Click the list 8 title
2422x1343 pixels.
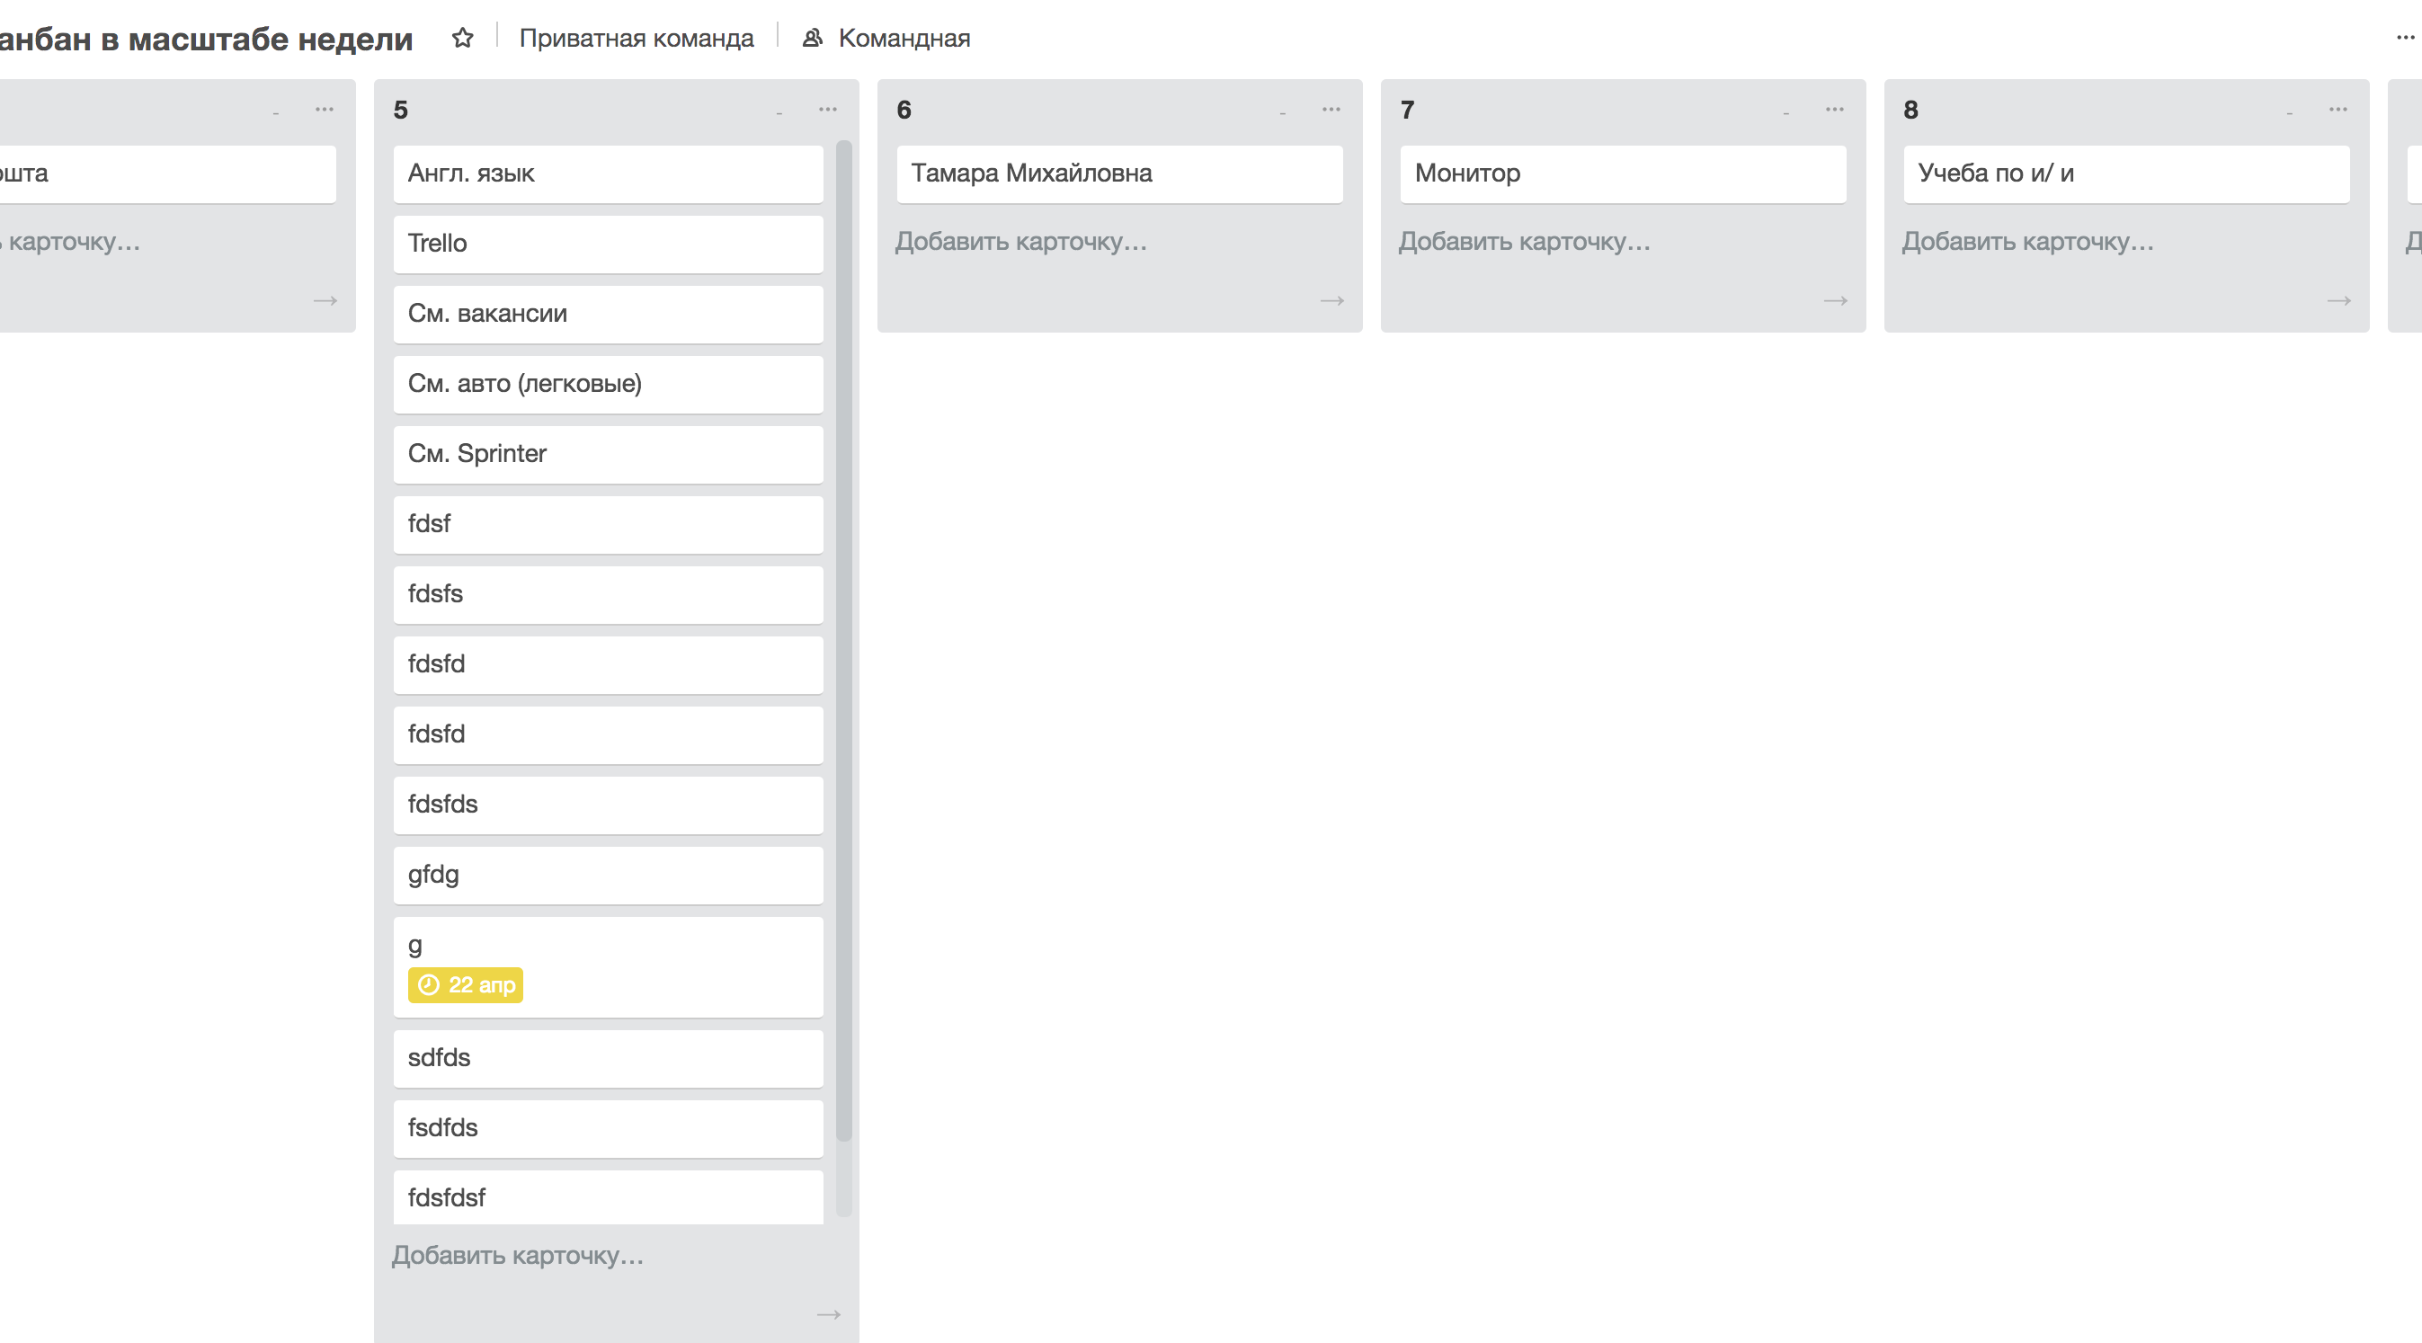coord(1910,110)
